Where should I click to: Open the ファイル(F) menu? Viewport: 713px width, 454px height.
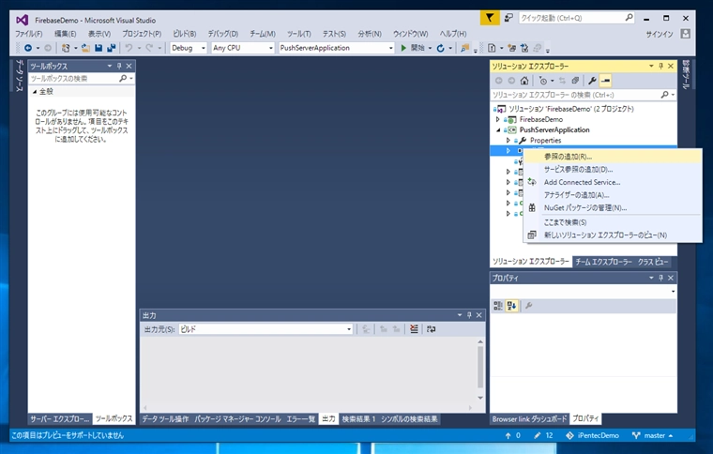point(28,34)
